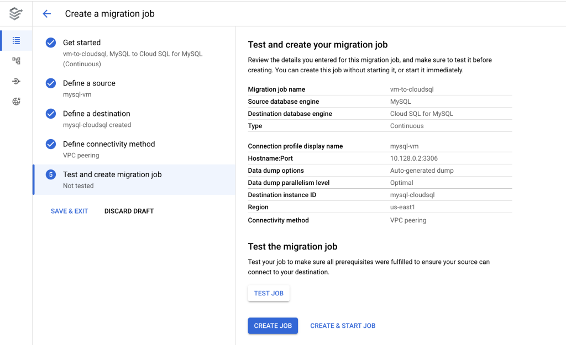Click the SAVE & EXIT button

coord(69,211)
